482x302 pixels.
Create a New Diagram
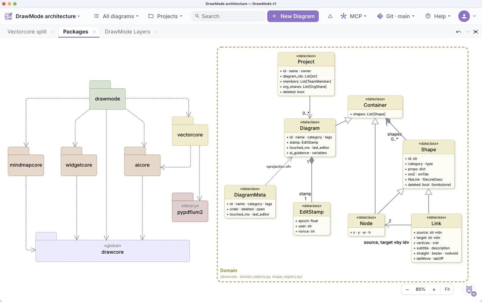(293, 16)
